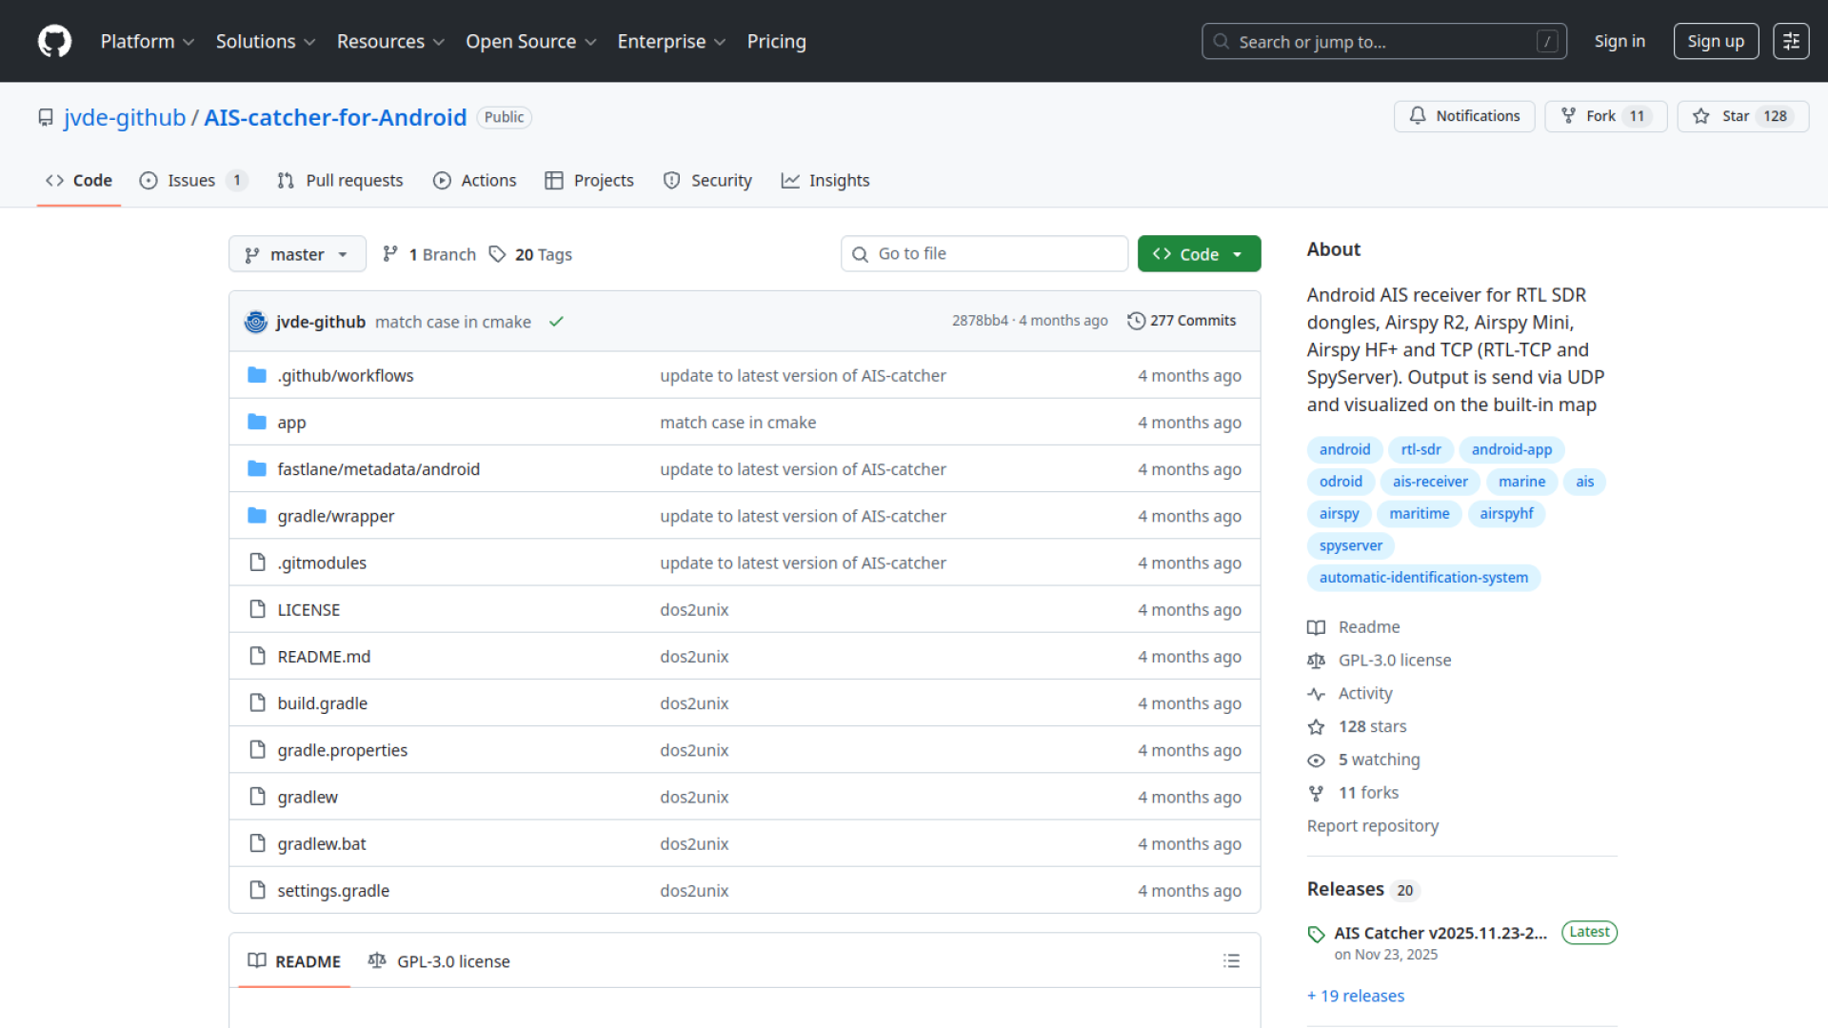The image size is (1828, 1028).
Task: Focus the Go to file input
Action: pos(984,253)
